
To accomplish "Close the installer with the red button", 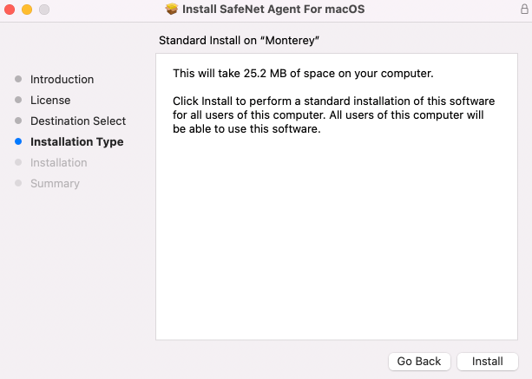I will coord(10,10).
